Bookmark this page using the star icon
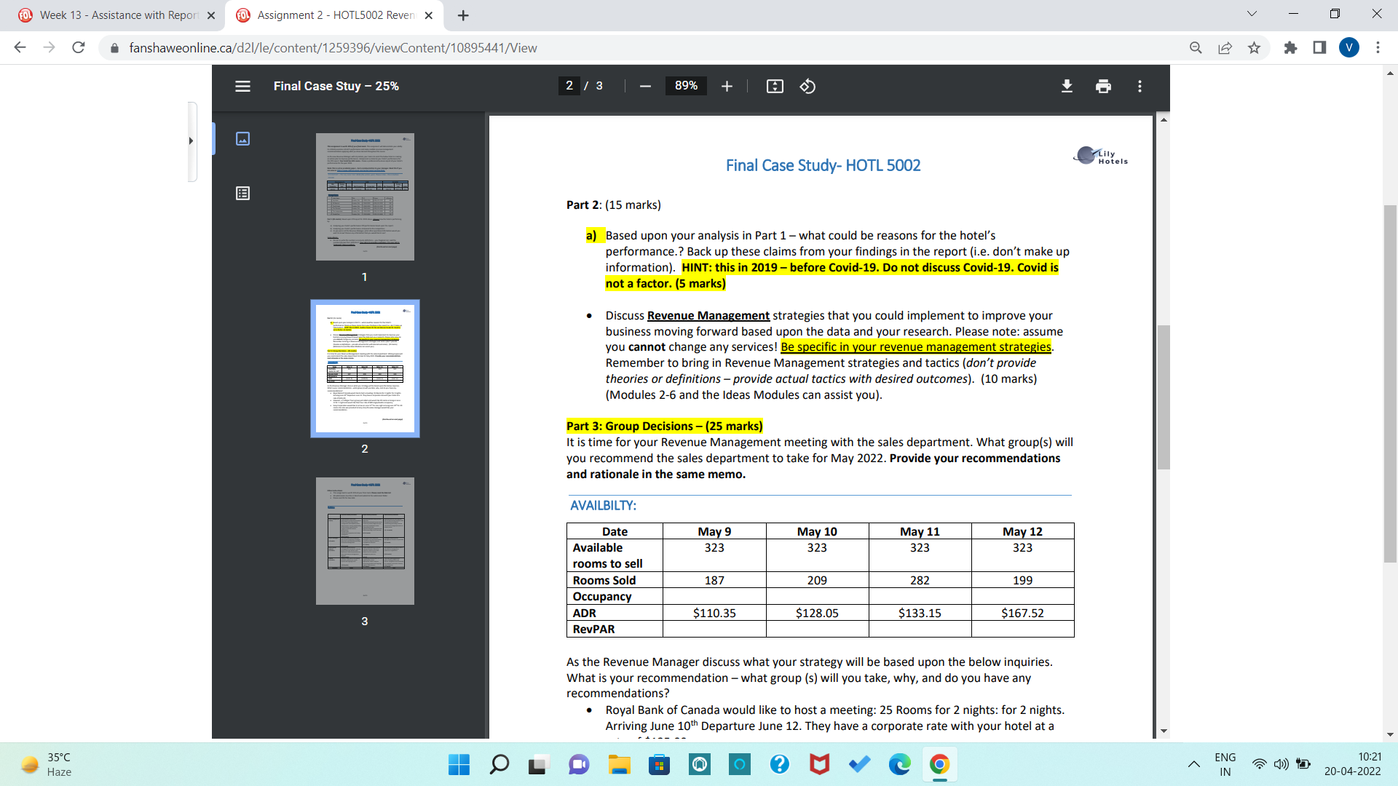Screen dimensions: 1398x786 coord(1254,48)
